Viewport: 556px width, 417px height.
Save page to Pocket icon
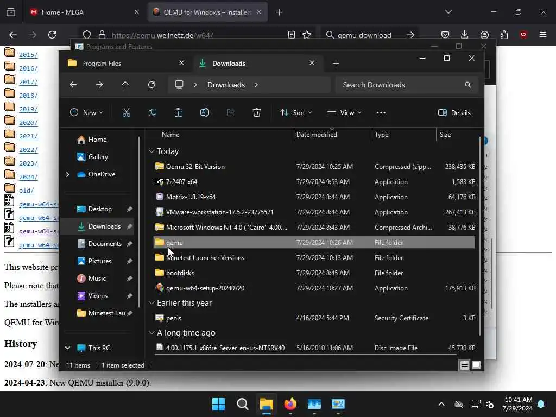pyautogui.click(x=445, y=35)
